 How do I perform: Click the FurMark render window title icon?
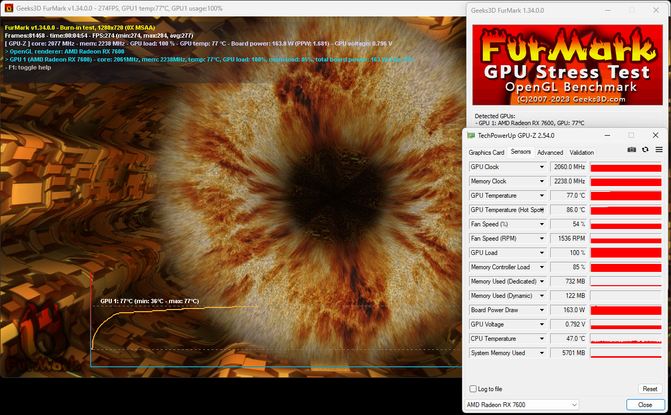8,8
